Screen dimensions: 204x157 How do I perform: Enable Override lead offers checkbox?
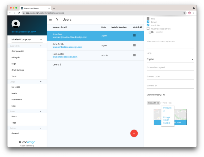(148, 28)
